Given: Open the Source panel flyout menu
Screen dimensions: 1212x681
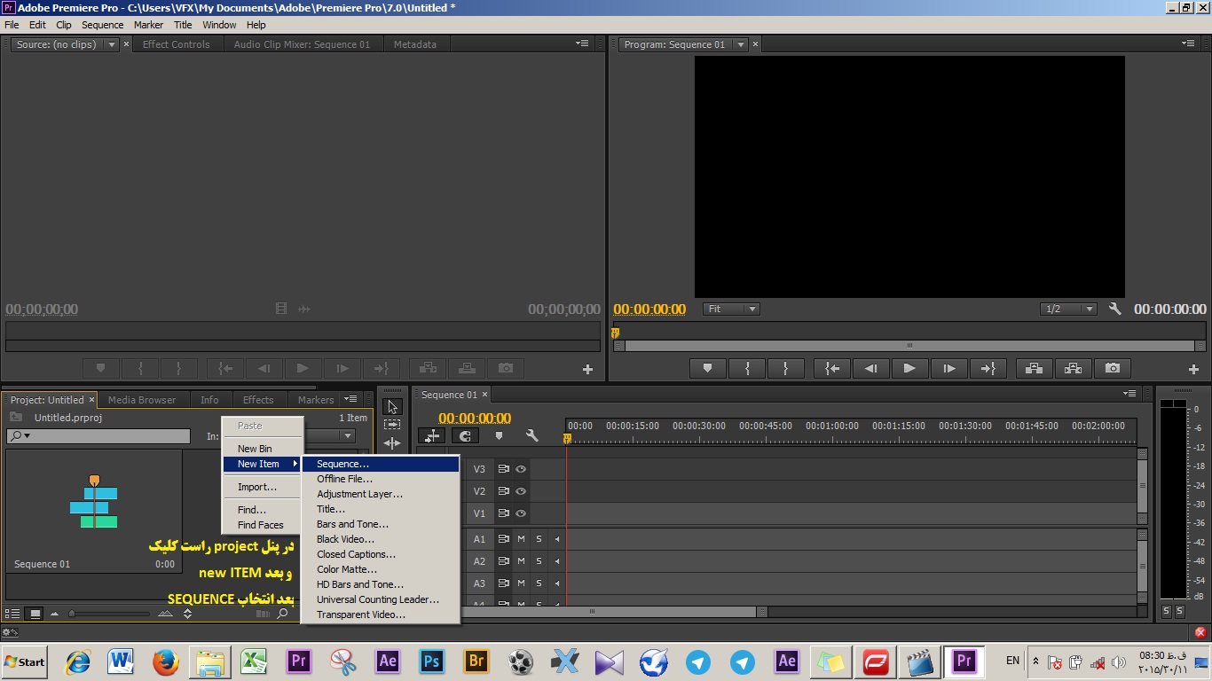Looking at the screenshot, I should (582, 43).
